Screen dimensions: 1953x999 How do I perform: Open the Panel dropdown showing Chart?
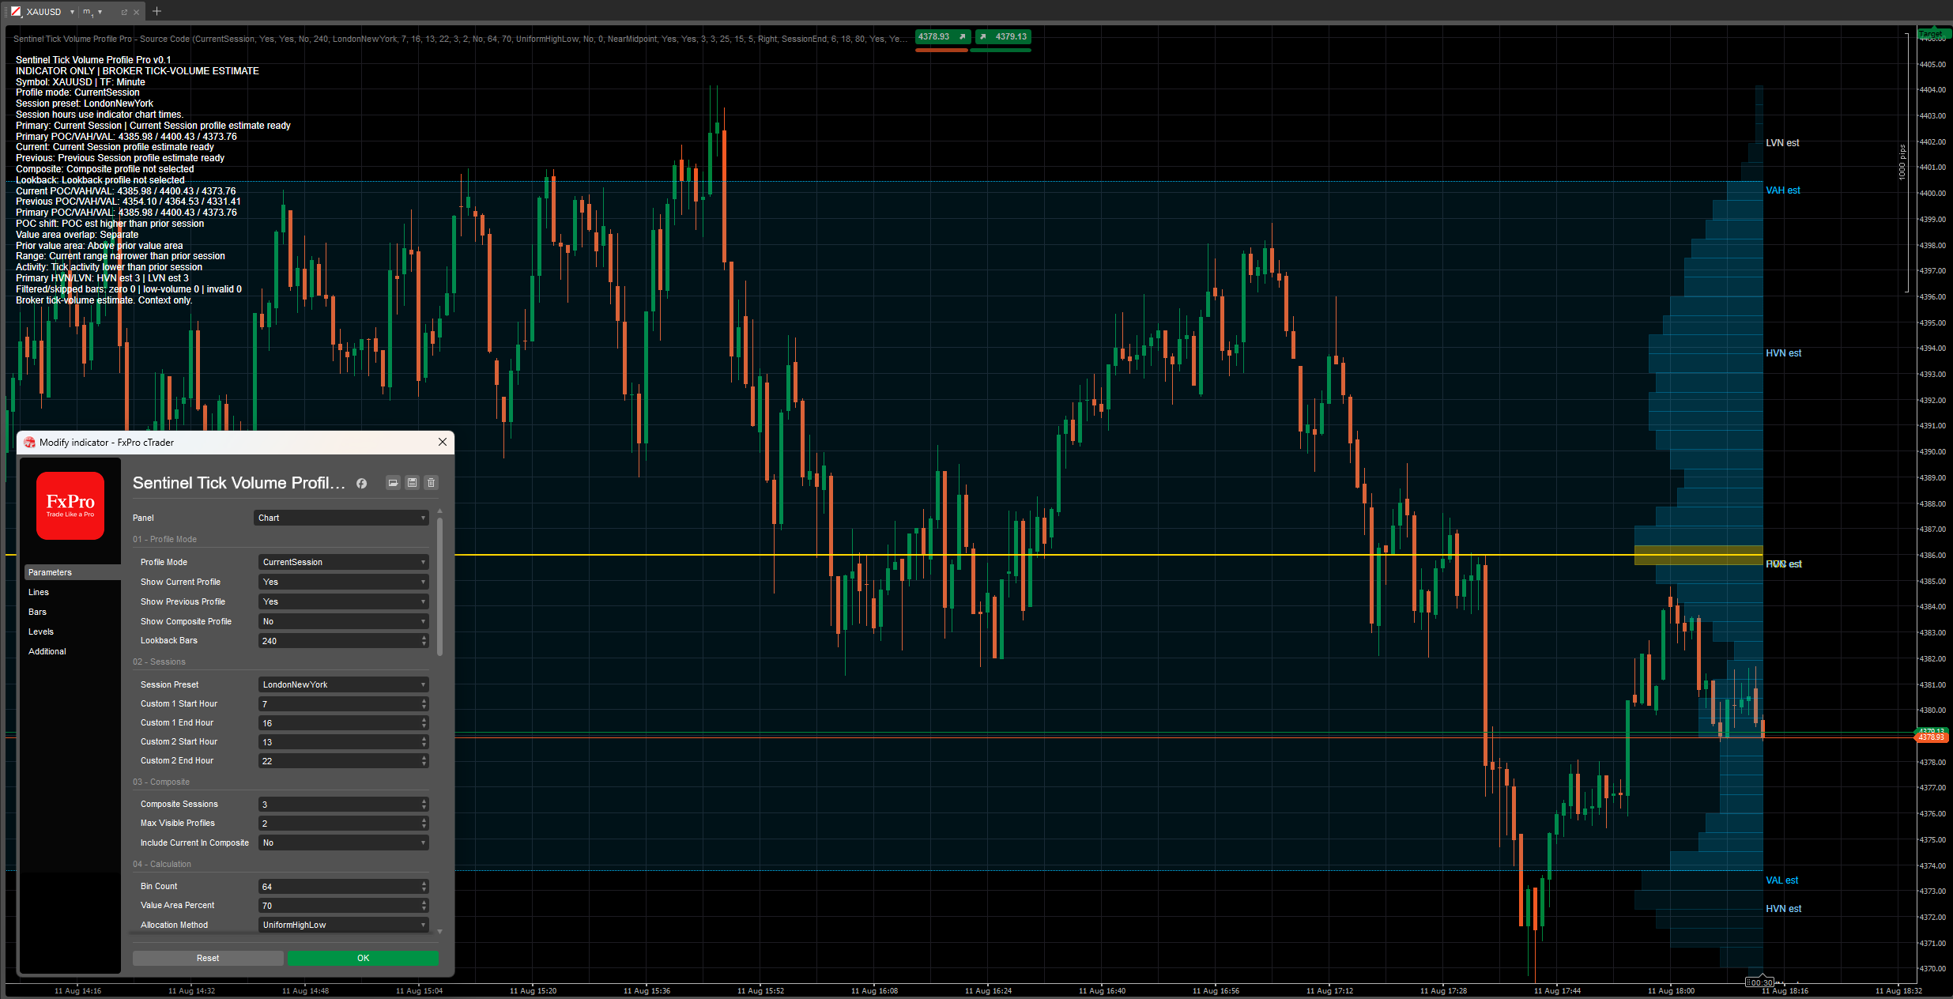click(341, 518)
